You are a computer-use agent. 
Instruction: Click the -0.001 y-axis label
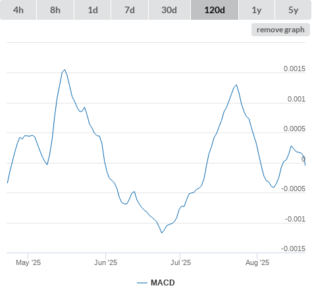[295, 219]
